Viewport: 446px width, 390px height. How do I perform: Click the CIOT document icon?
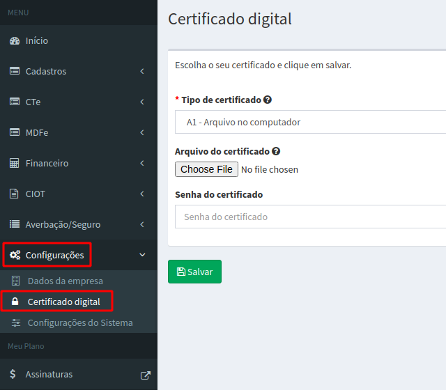click(15, 194)
